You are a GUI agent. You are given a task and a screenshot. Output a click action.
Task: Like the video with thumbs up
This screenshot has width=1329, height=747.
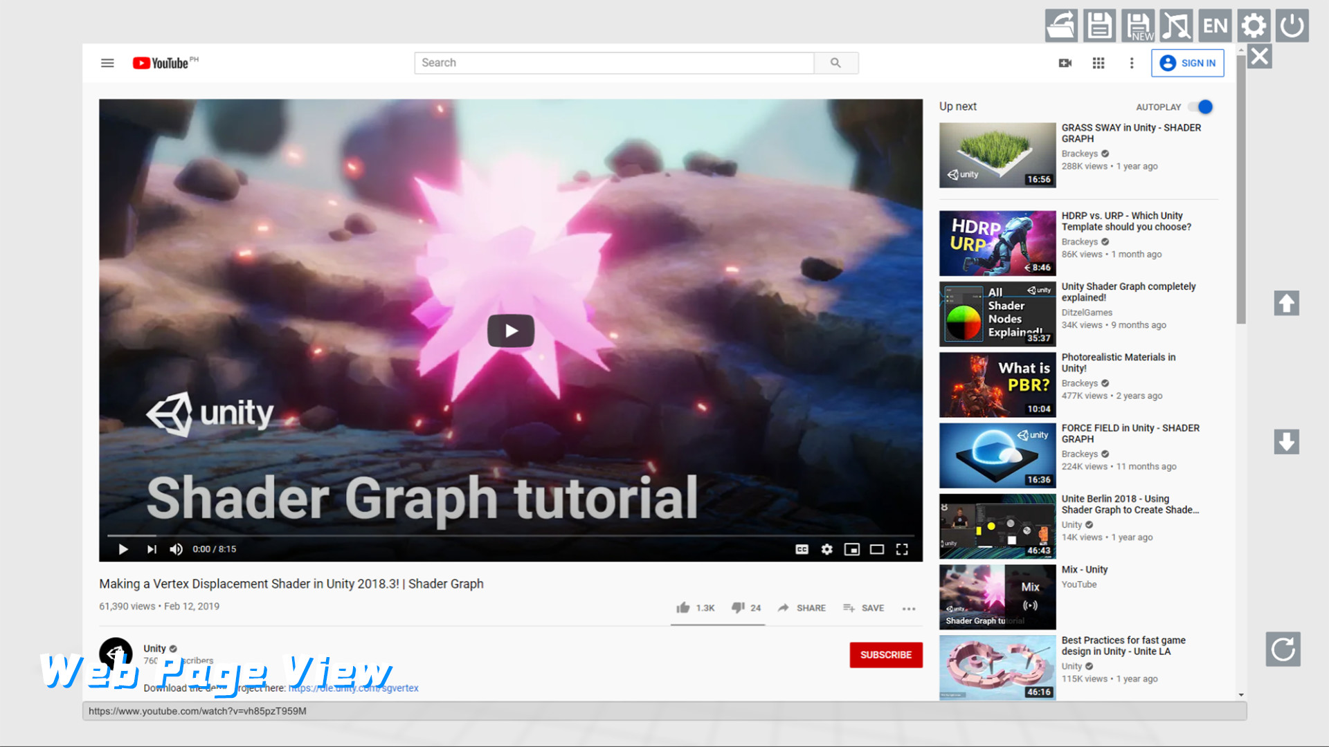click(x=682, y=607)
